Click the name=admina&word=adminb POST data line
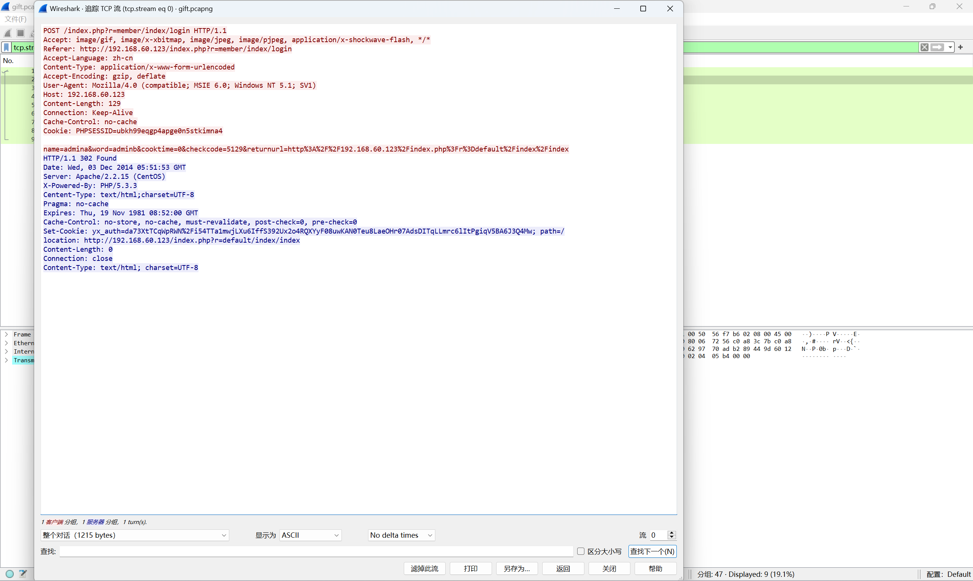The image size is (973, 581). (306, 149)
